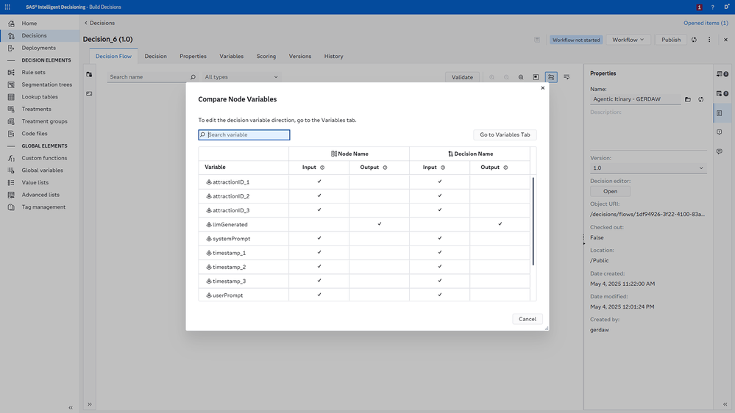Image resolution: width=735 pixels, height=413 pixels.
Task: Click the Publish button
Action: (x=671, y=40)
